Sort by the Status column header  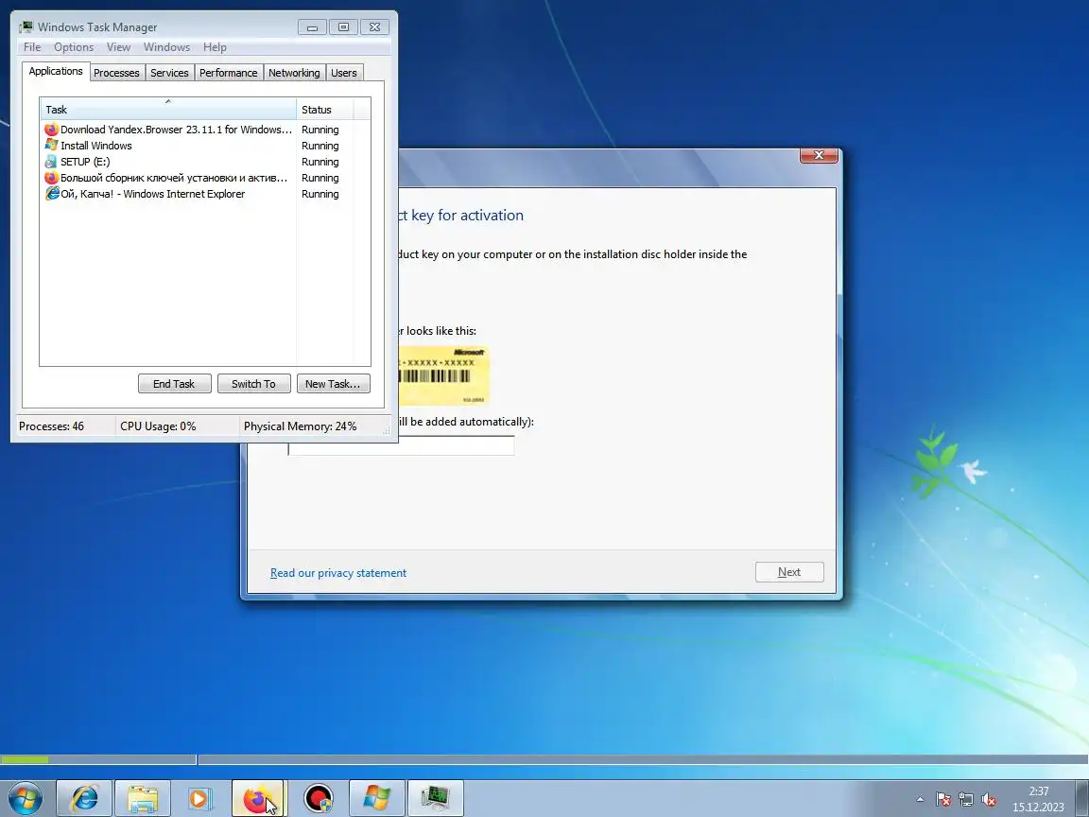point(325,109)
